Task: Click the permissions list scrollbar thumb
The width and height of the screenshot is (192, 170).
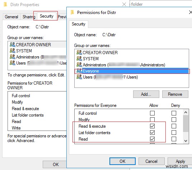Action: click(186, 123)
